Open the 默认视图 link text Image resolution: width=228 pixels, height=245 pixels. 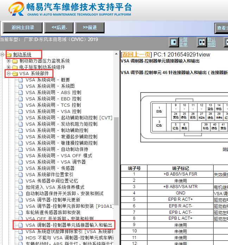pyautogui.click(x=211, y=42)
